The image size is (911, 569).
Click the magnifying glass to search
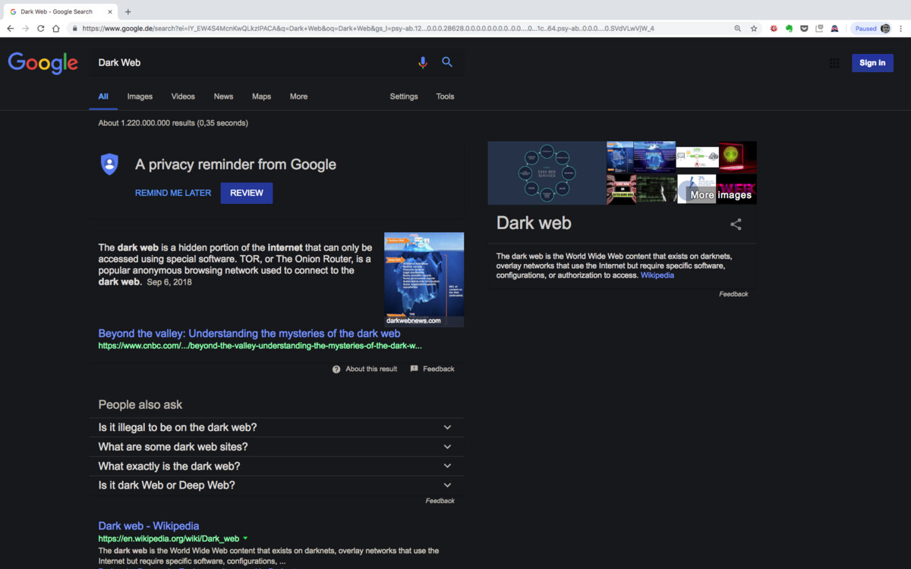pos(447,62)
